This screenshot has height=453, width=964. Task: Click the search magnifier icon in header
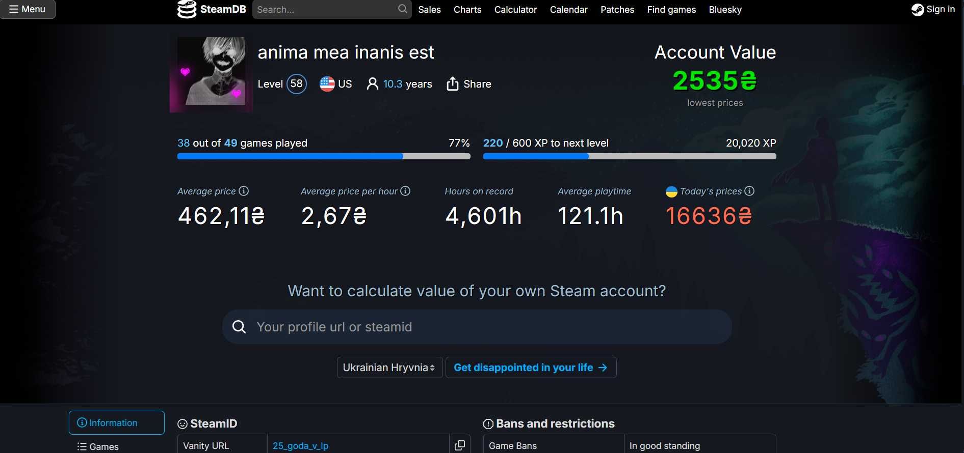(x=403, y=9)
